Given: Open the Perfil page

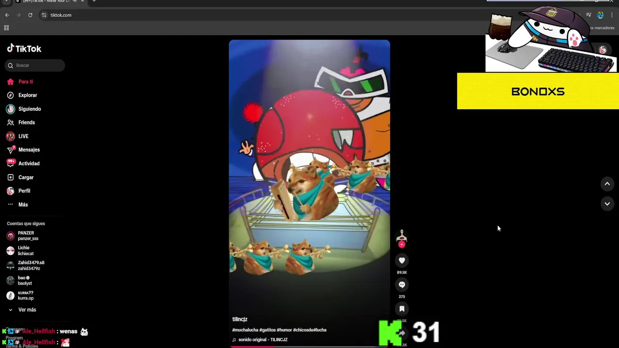Looking at the screenshot, I should [x=24, y=191].
